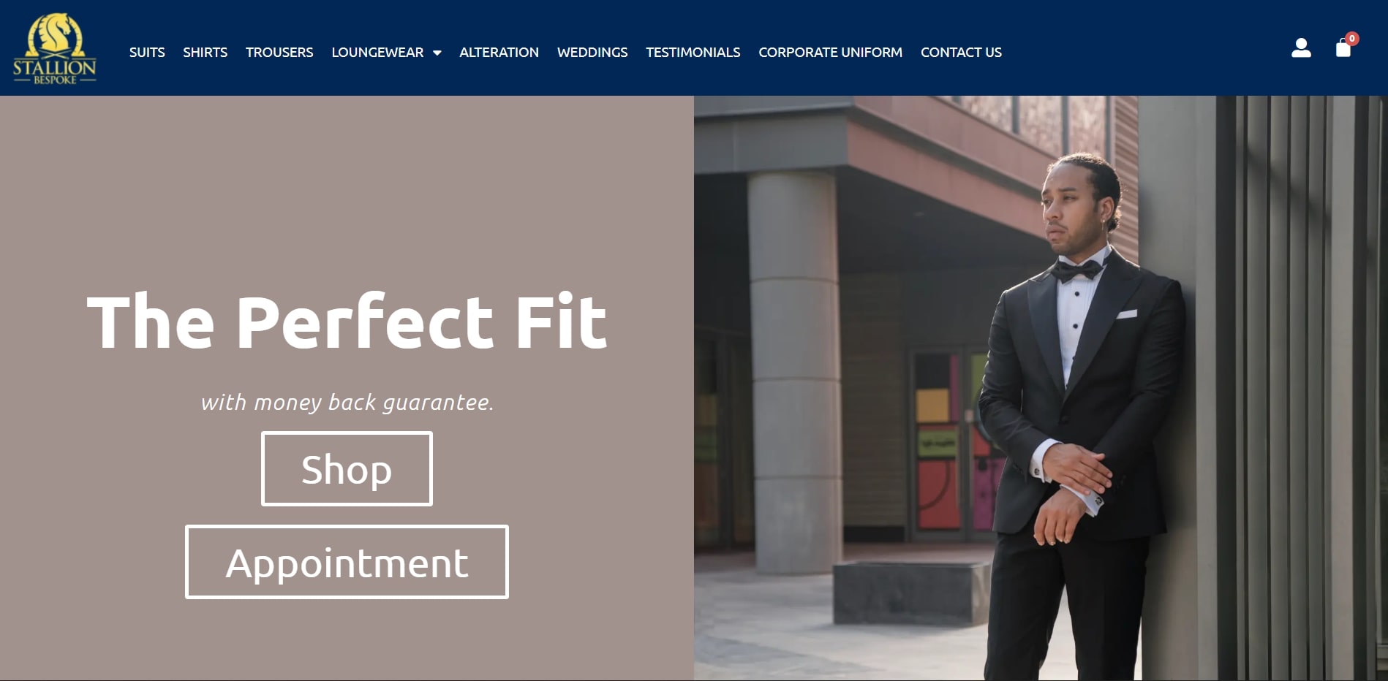Open the Loungewear menu
1388x681 pixels.
(377, 53)
